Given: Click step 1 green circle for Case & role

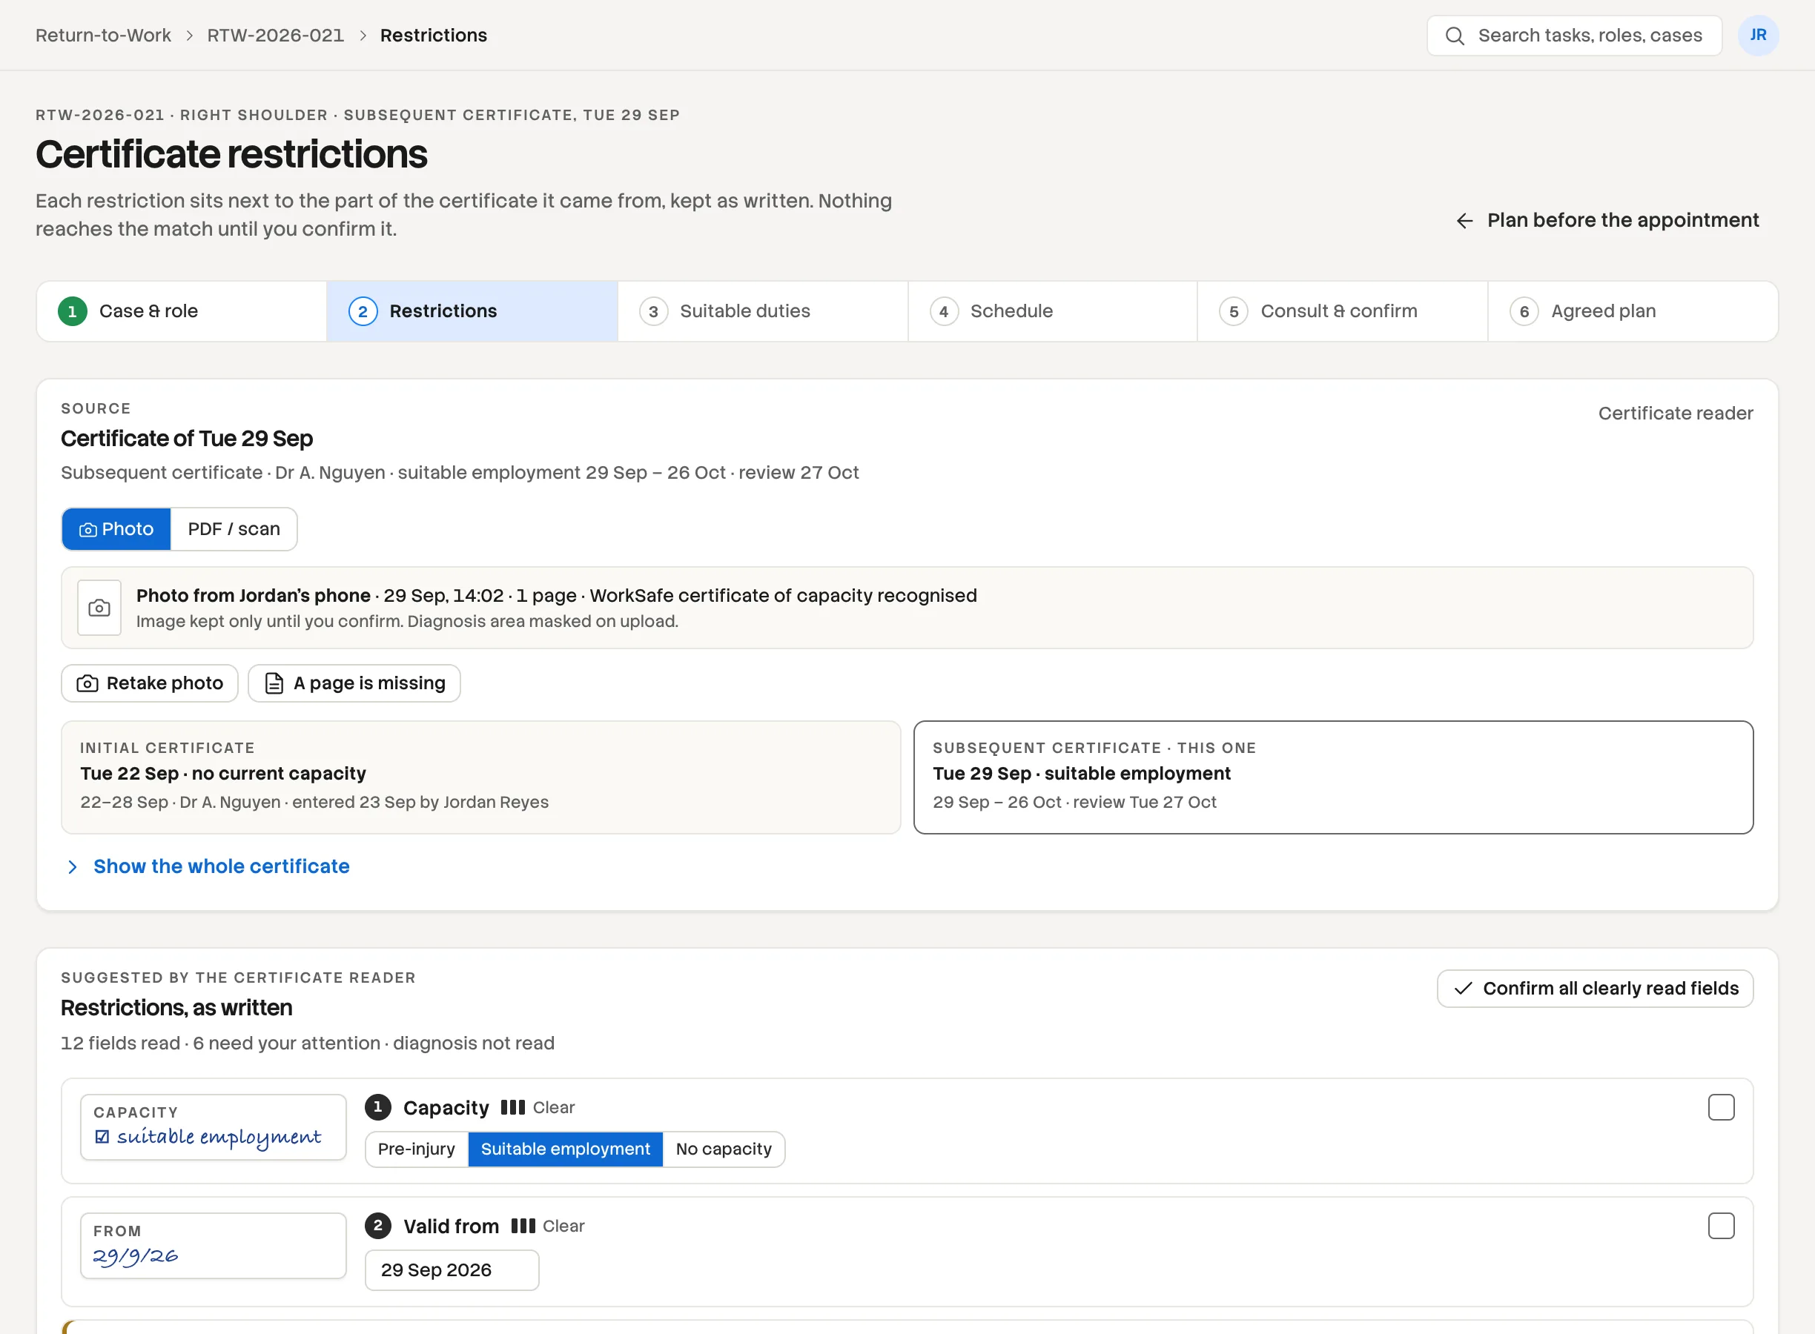Looking at the screenshot, I should [x=73, y=311].
